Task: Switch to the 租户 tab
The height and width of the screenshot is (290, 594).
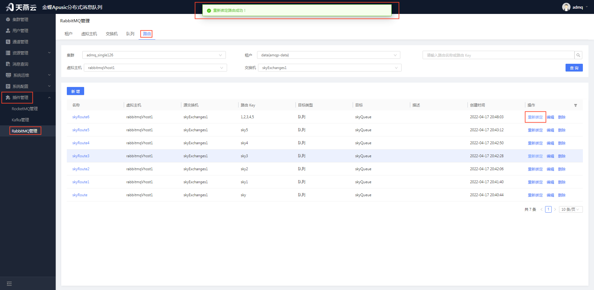Action: click(68, 34)
